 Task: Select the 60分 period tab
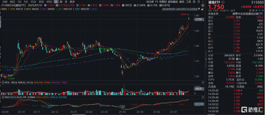tap(49, 2)
